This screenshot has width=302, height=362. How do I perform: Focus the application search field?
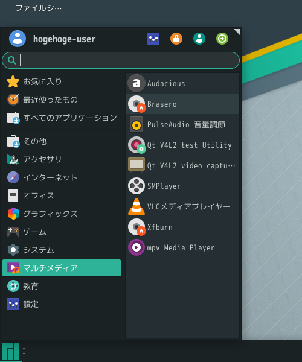[x=121, y=60]
